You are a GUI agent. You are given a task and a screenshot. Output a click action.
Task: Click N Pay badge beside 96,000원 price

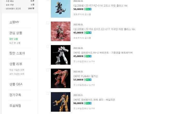[x=88, y=103]
